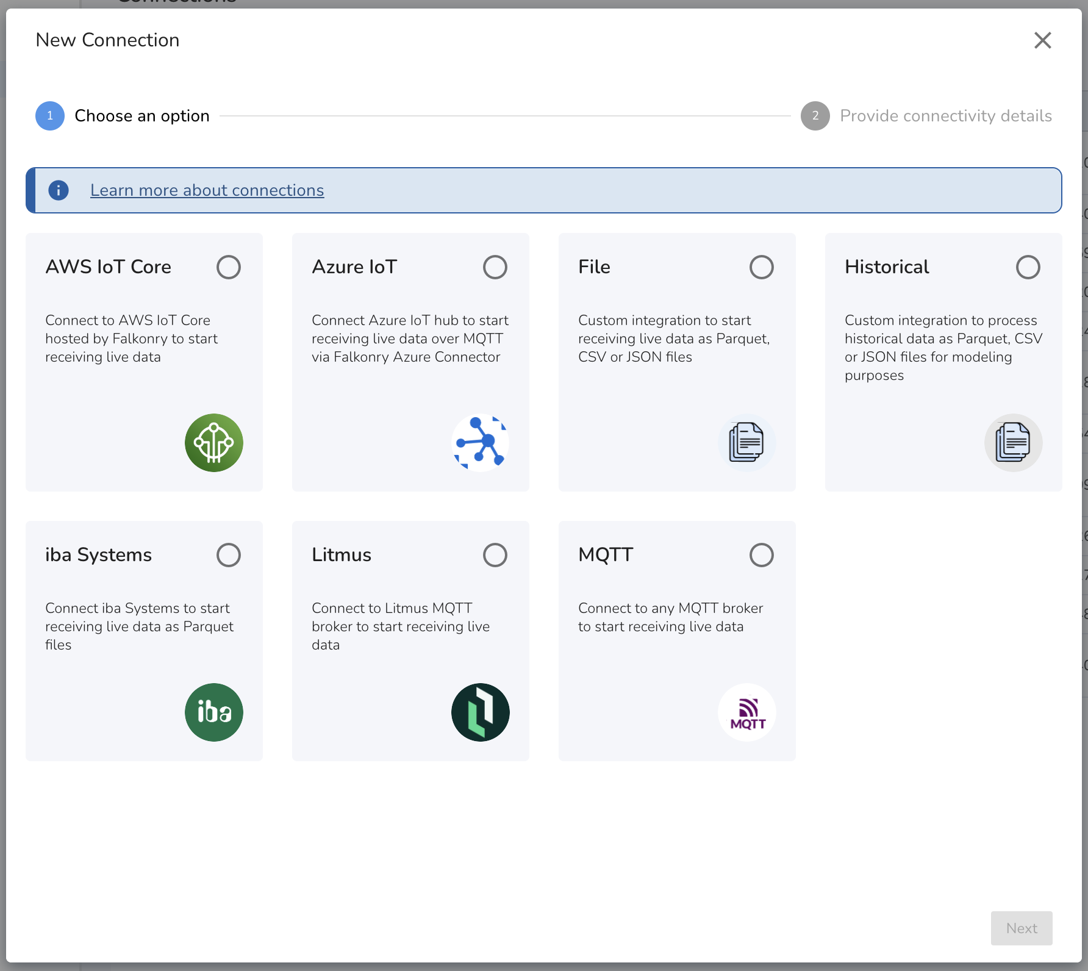
Task: Click 'Connect to Litmus MQTT broker' description
Action: coord(401,626)
